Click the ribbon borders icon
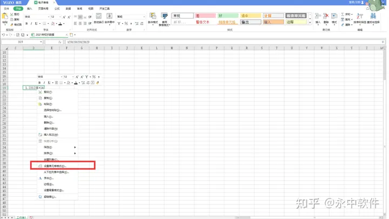The image size is (389, 219). (44, 24)
